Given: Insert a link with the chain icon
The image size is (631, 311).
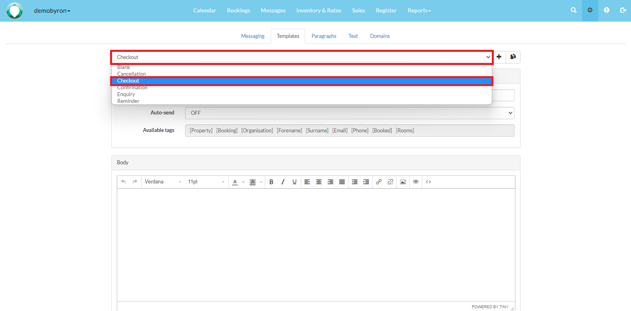Looking at the screenshot, I should pyautogui.click(x=379, y=182).
